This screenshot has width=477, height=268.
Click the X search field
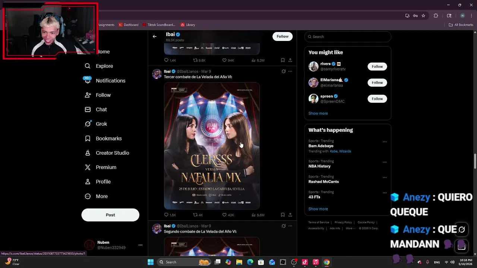click(x=348, y=36)
